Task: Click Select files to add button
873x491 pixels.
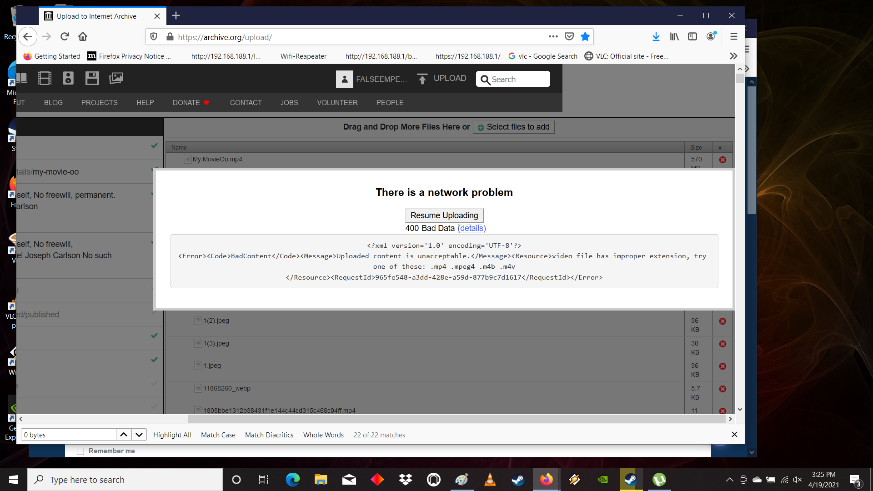Action: (x=514, y=127)
